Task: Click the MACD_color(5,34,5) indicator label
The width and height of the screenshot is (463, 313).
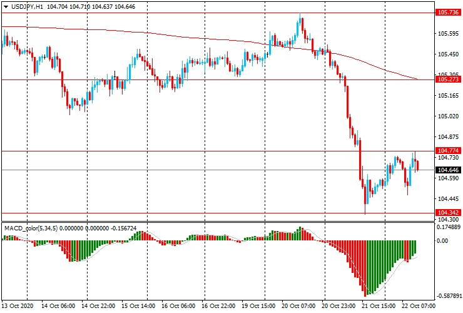Action: (x=31, y=228)
